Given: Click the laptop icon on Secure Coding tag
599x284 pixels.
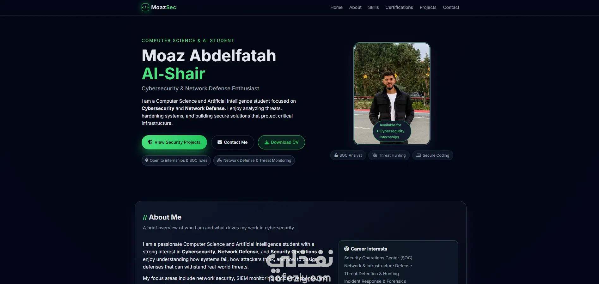Looking at the screenshot, I should 419,155.
